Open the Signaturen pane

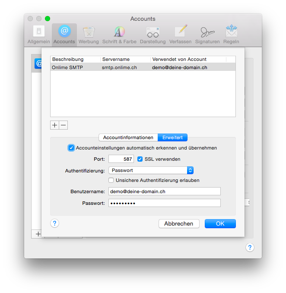click(x=207, y=35)
